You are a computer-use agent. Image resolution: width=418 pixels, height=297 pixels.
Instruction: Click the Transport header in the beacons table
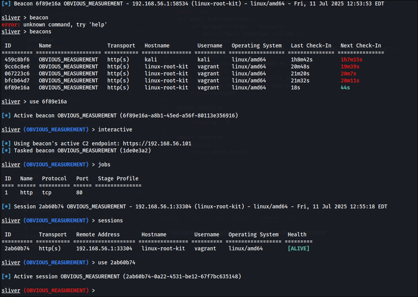[121, 45]
